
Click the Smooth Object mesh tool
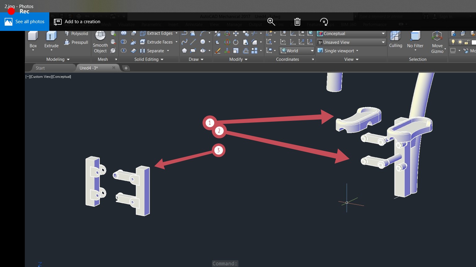(100, 42)
